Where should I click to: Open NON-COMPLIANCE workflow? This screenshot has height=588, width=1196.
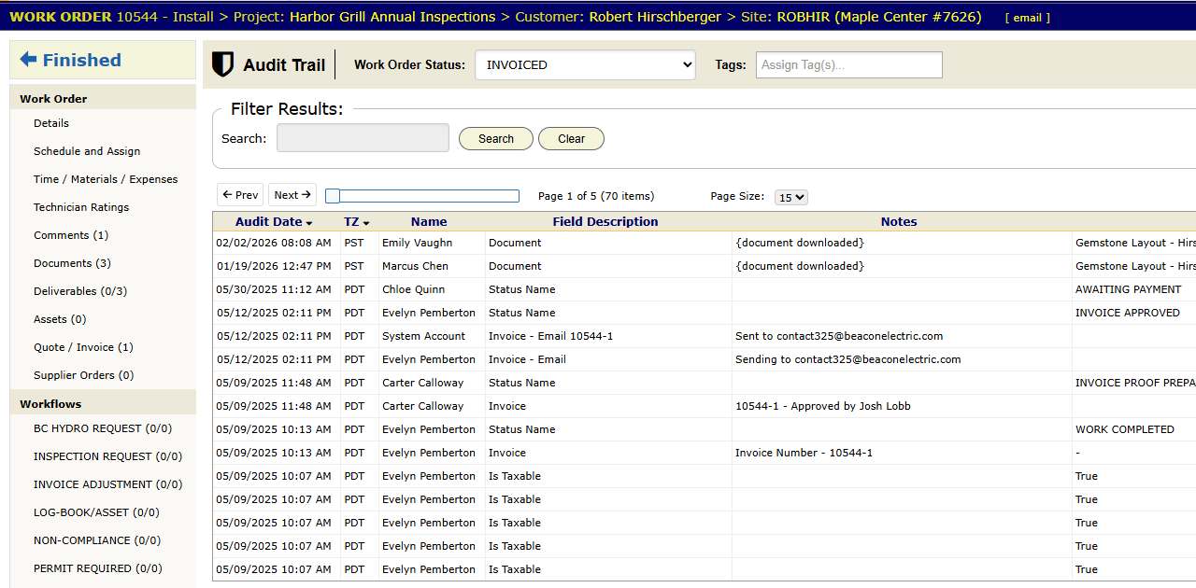(96, 540)
